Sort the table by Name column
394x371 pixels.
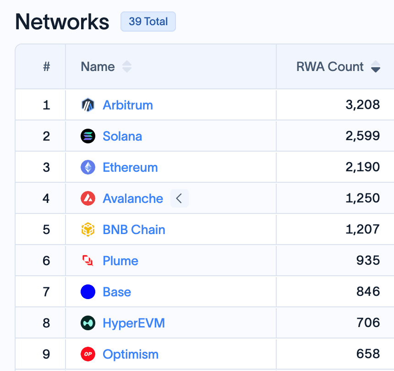[127, 66]
